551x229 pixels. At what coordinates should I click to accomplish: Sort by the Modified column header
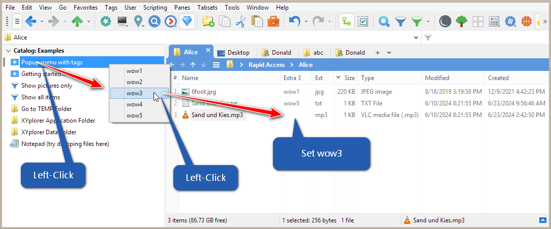coord(453,78)
